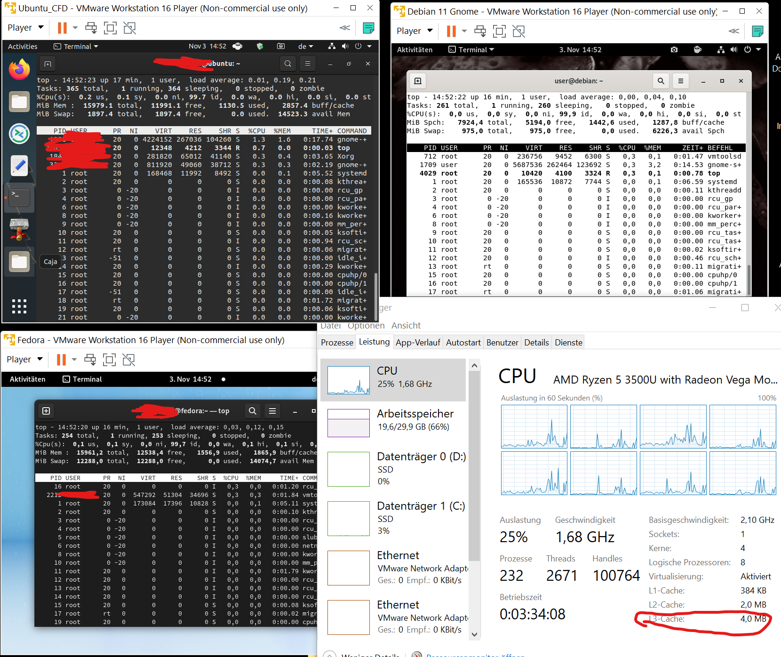Viewport: 781px width, 657px height.
Task: Open the notes icon in Ubuntu_CFD VMware toolbar
Action: 368,28
